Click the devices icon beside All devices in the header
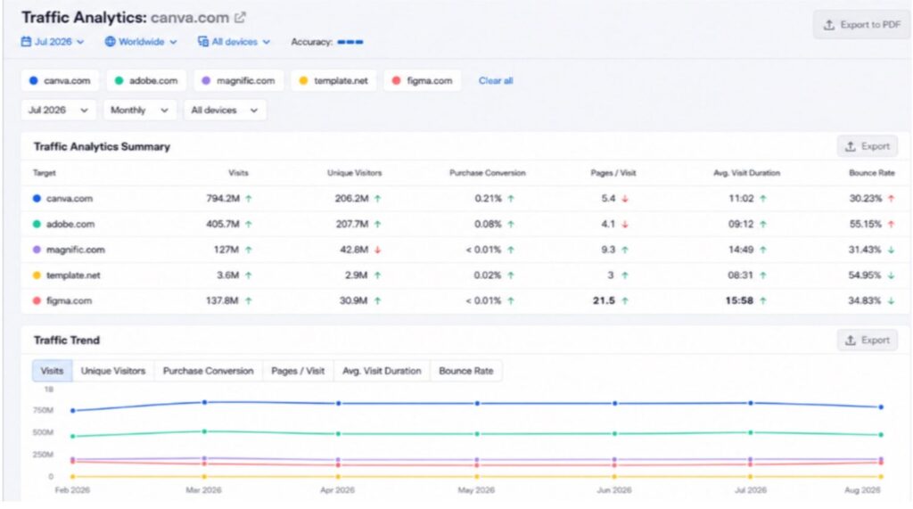913x509 pixels. pyautogui.click(x=203, y=42)
